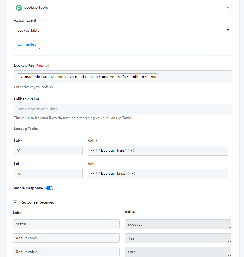This screenshot has height=257, width=244.
Task: Click the Lookup Key mapped data tag
Action: point(87,77)
